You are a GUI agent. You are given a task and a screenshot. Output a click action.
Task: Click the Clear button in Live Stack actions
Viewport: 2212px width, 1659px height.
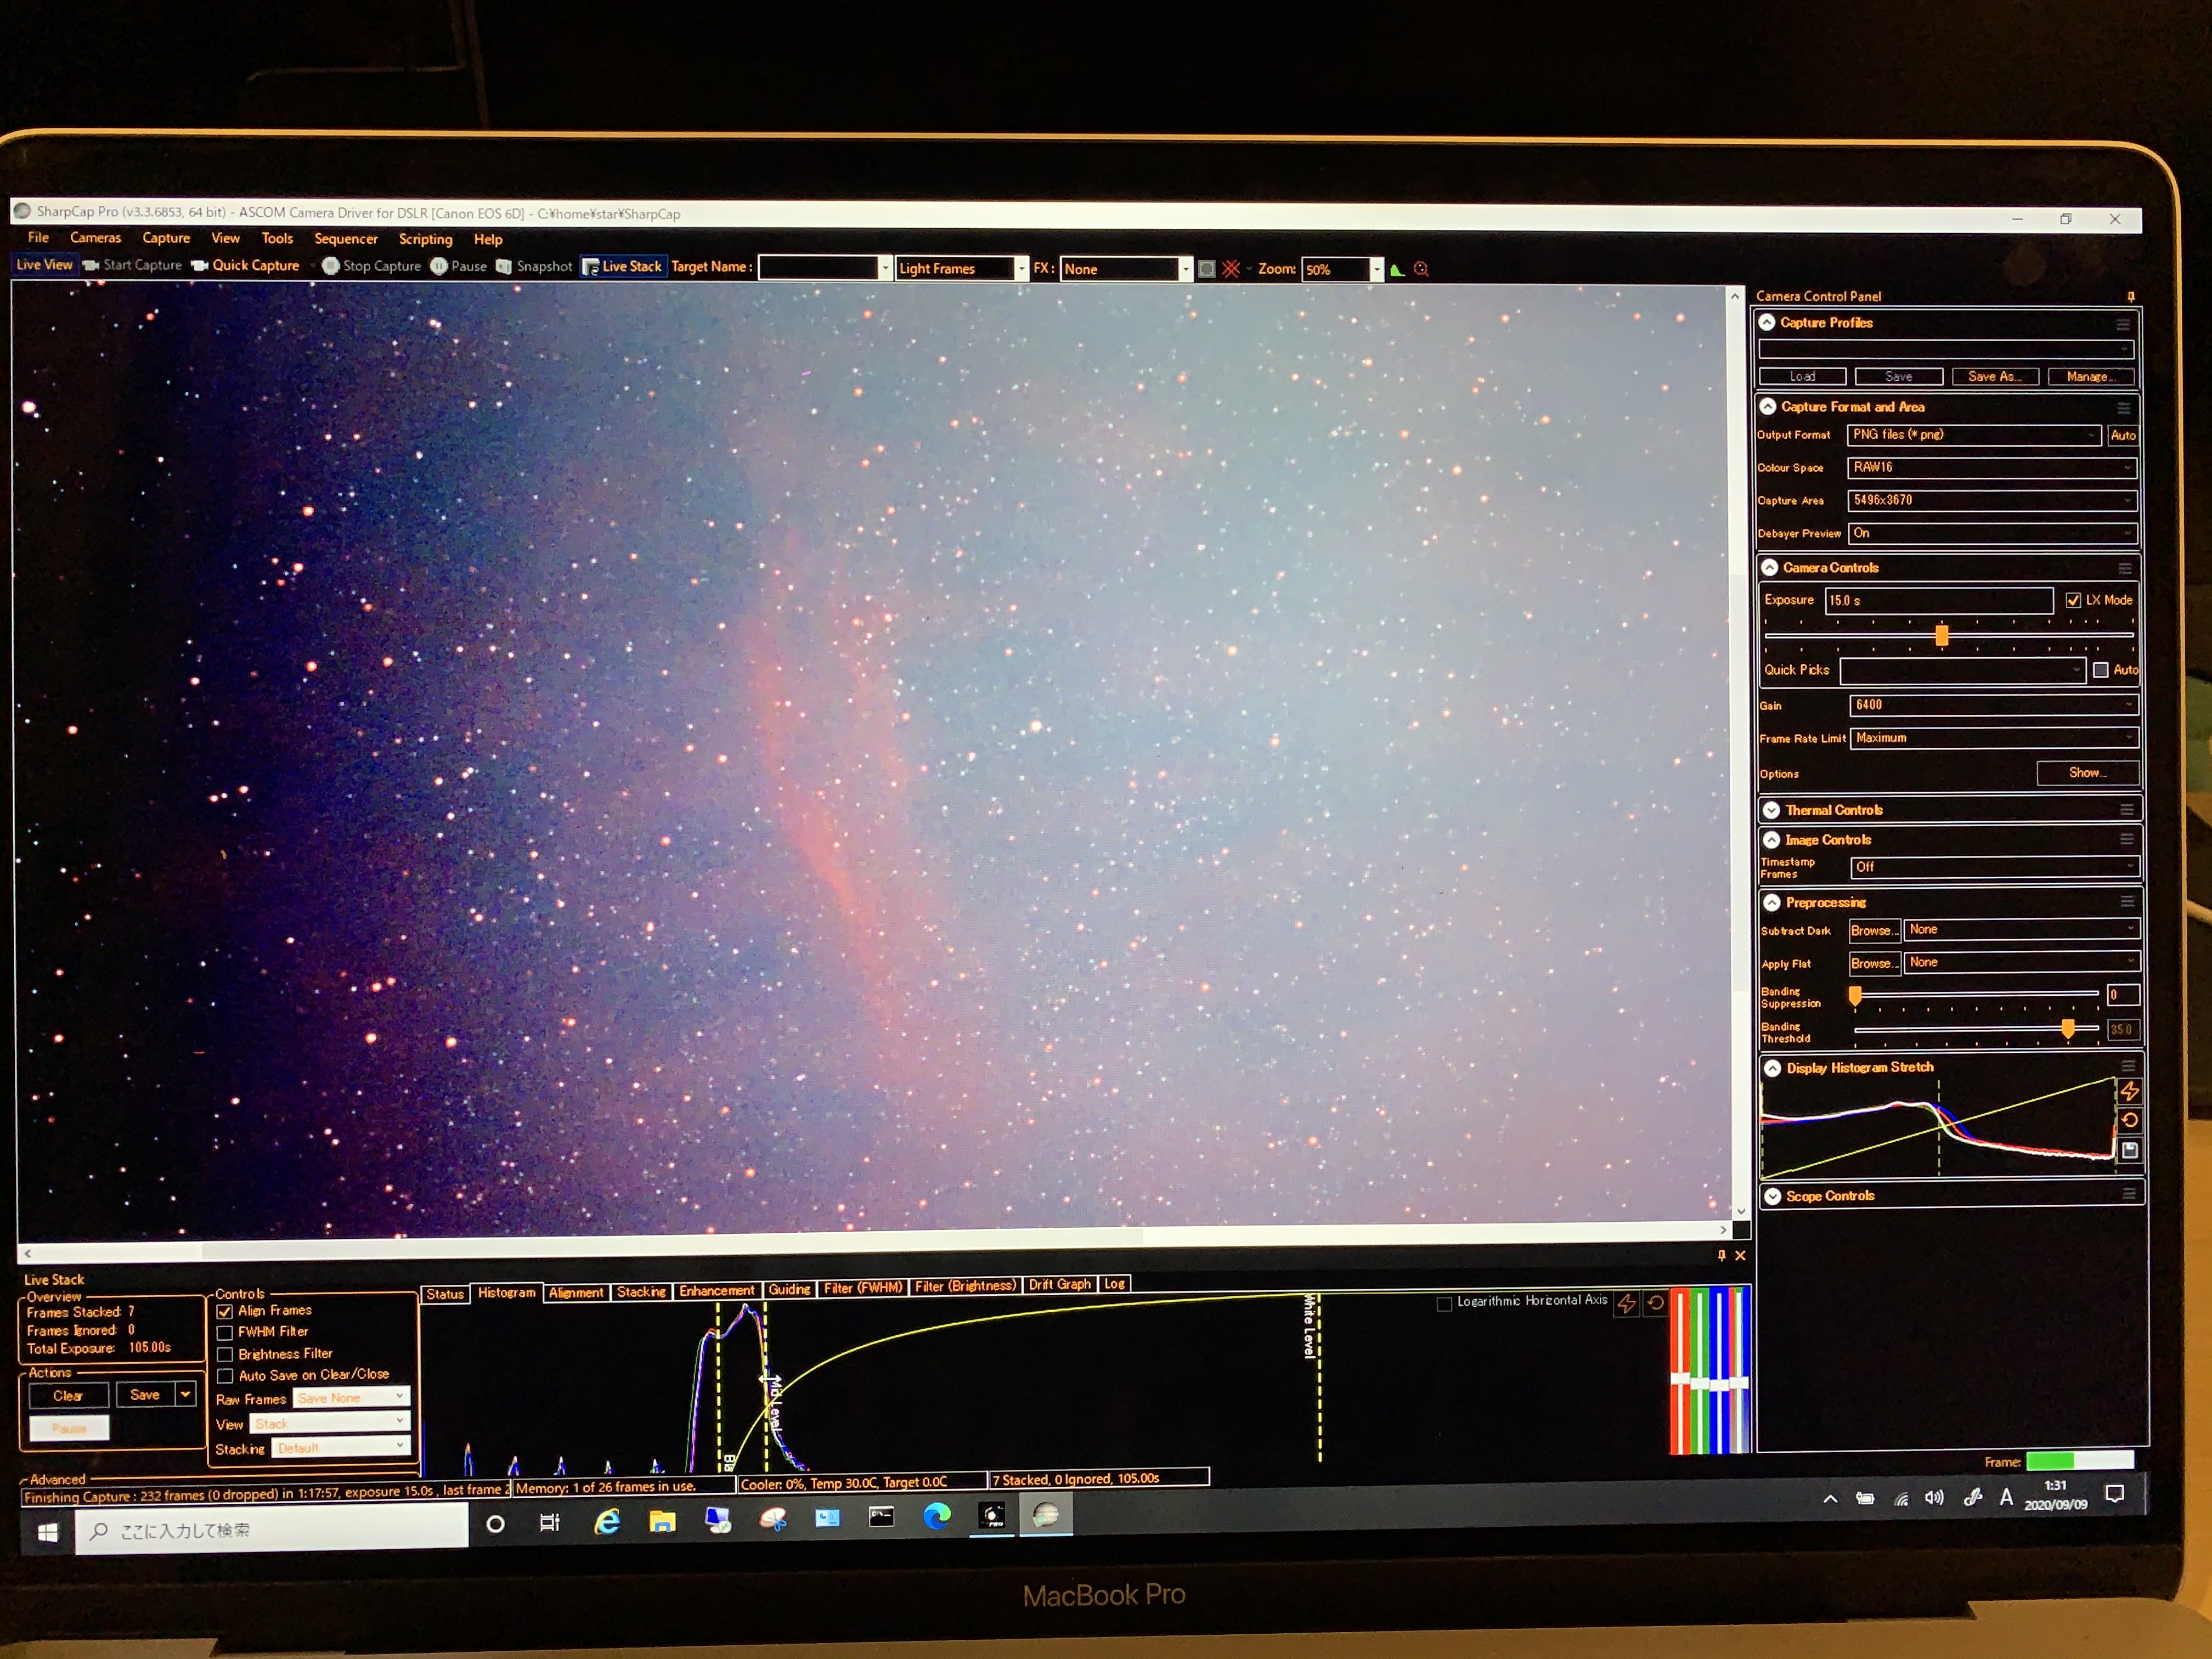click(68, 1396)
